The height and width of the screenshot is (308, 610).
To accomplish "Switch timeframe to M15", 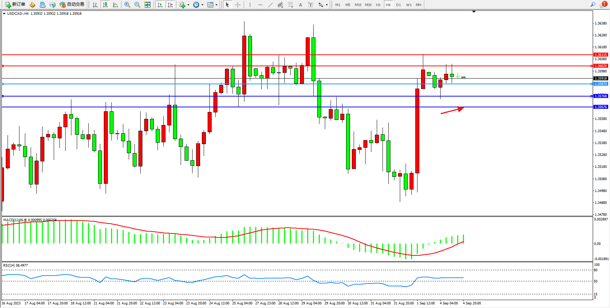I will (x=358, y=5).
